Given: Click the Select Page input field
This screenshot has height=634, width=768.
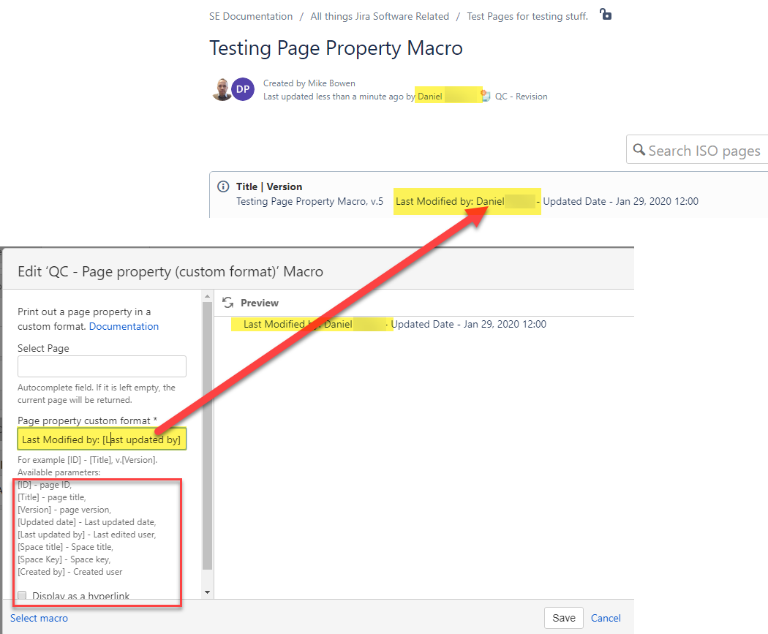Looking at the screenshot, I should (102, 366).
